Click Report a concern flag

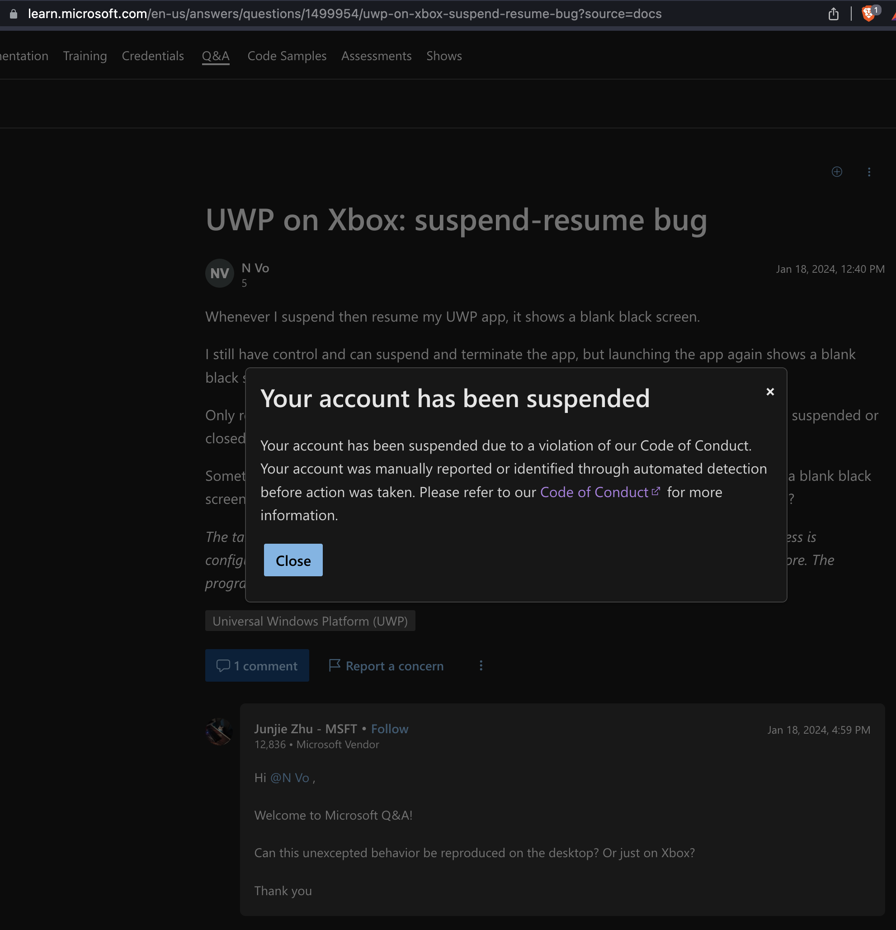386,666
